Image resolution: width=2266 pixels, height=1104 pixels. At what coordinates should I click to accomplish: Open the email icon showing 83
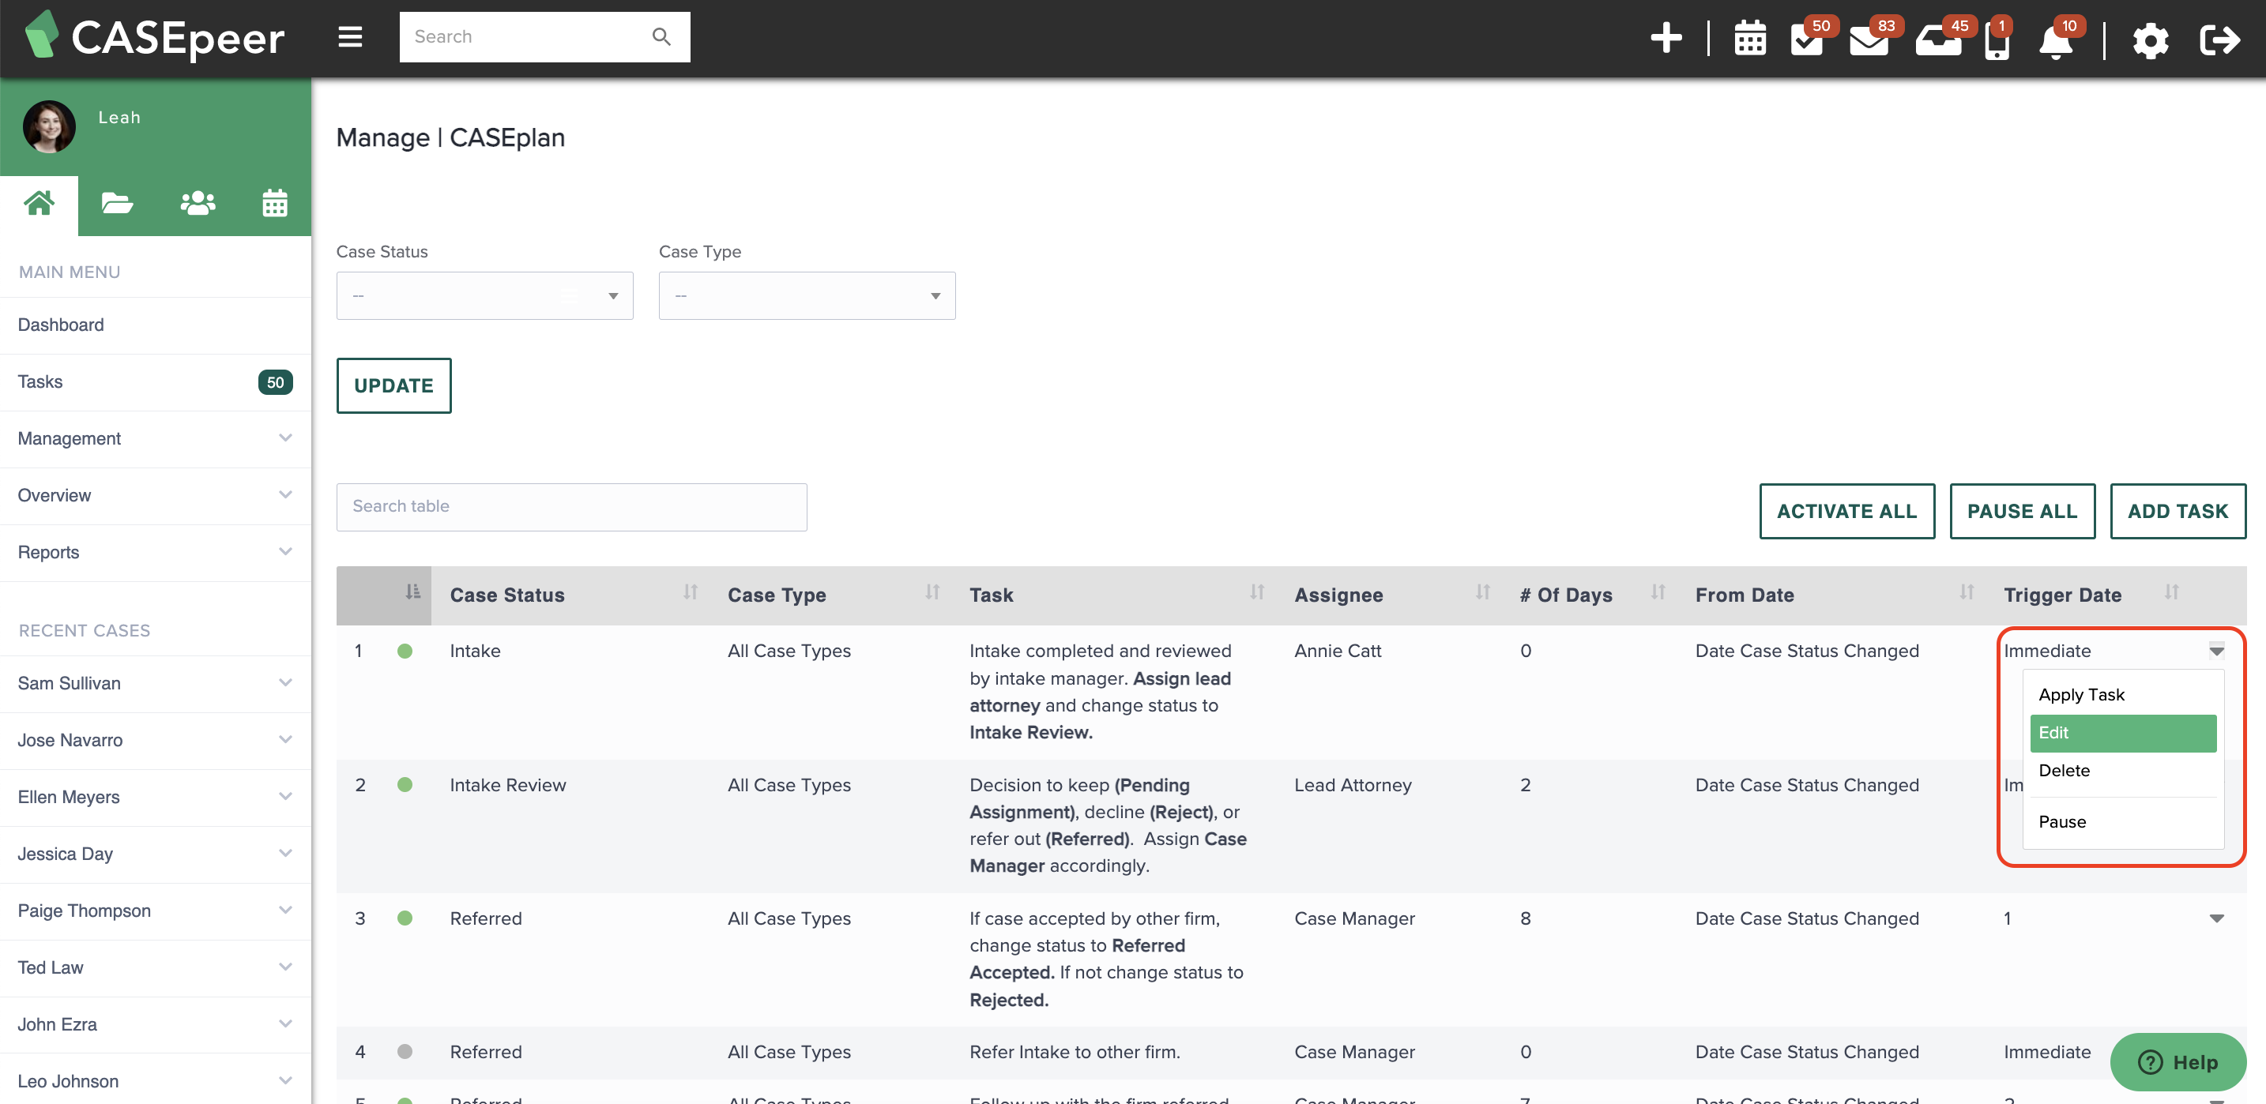1871,39
